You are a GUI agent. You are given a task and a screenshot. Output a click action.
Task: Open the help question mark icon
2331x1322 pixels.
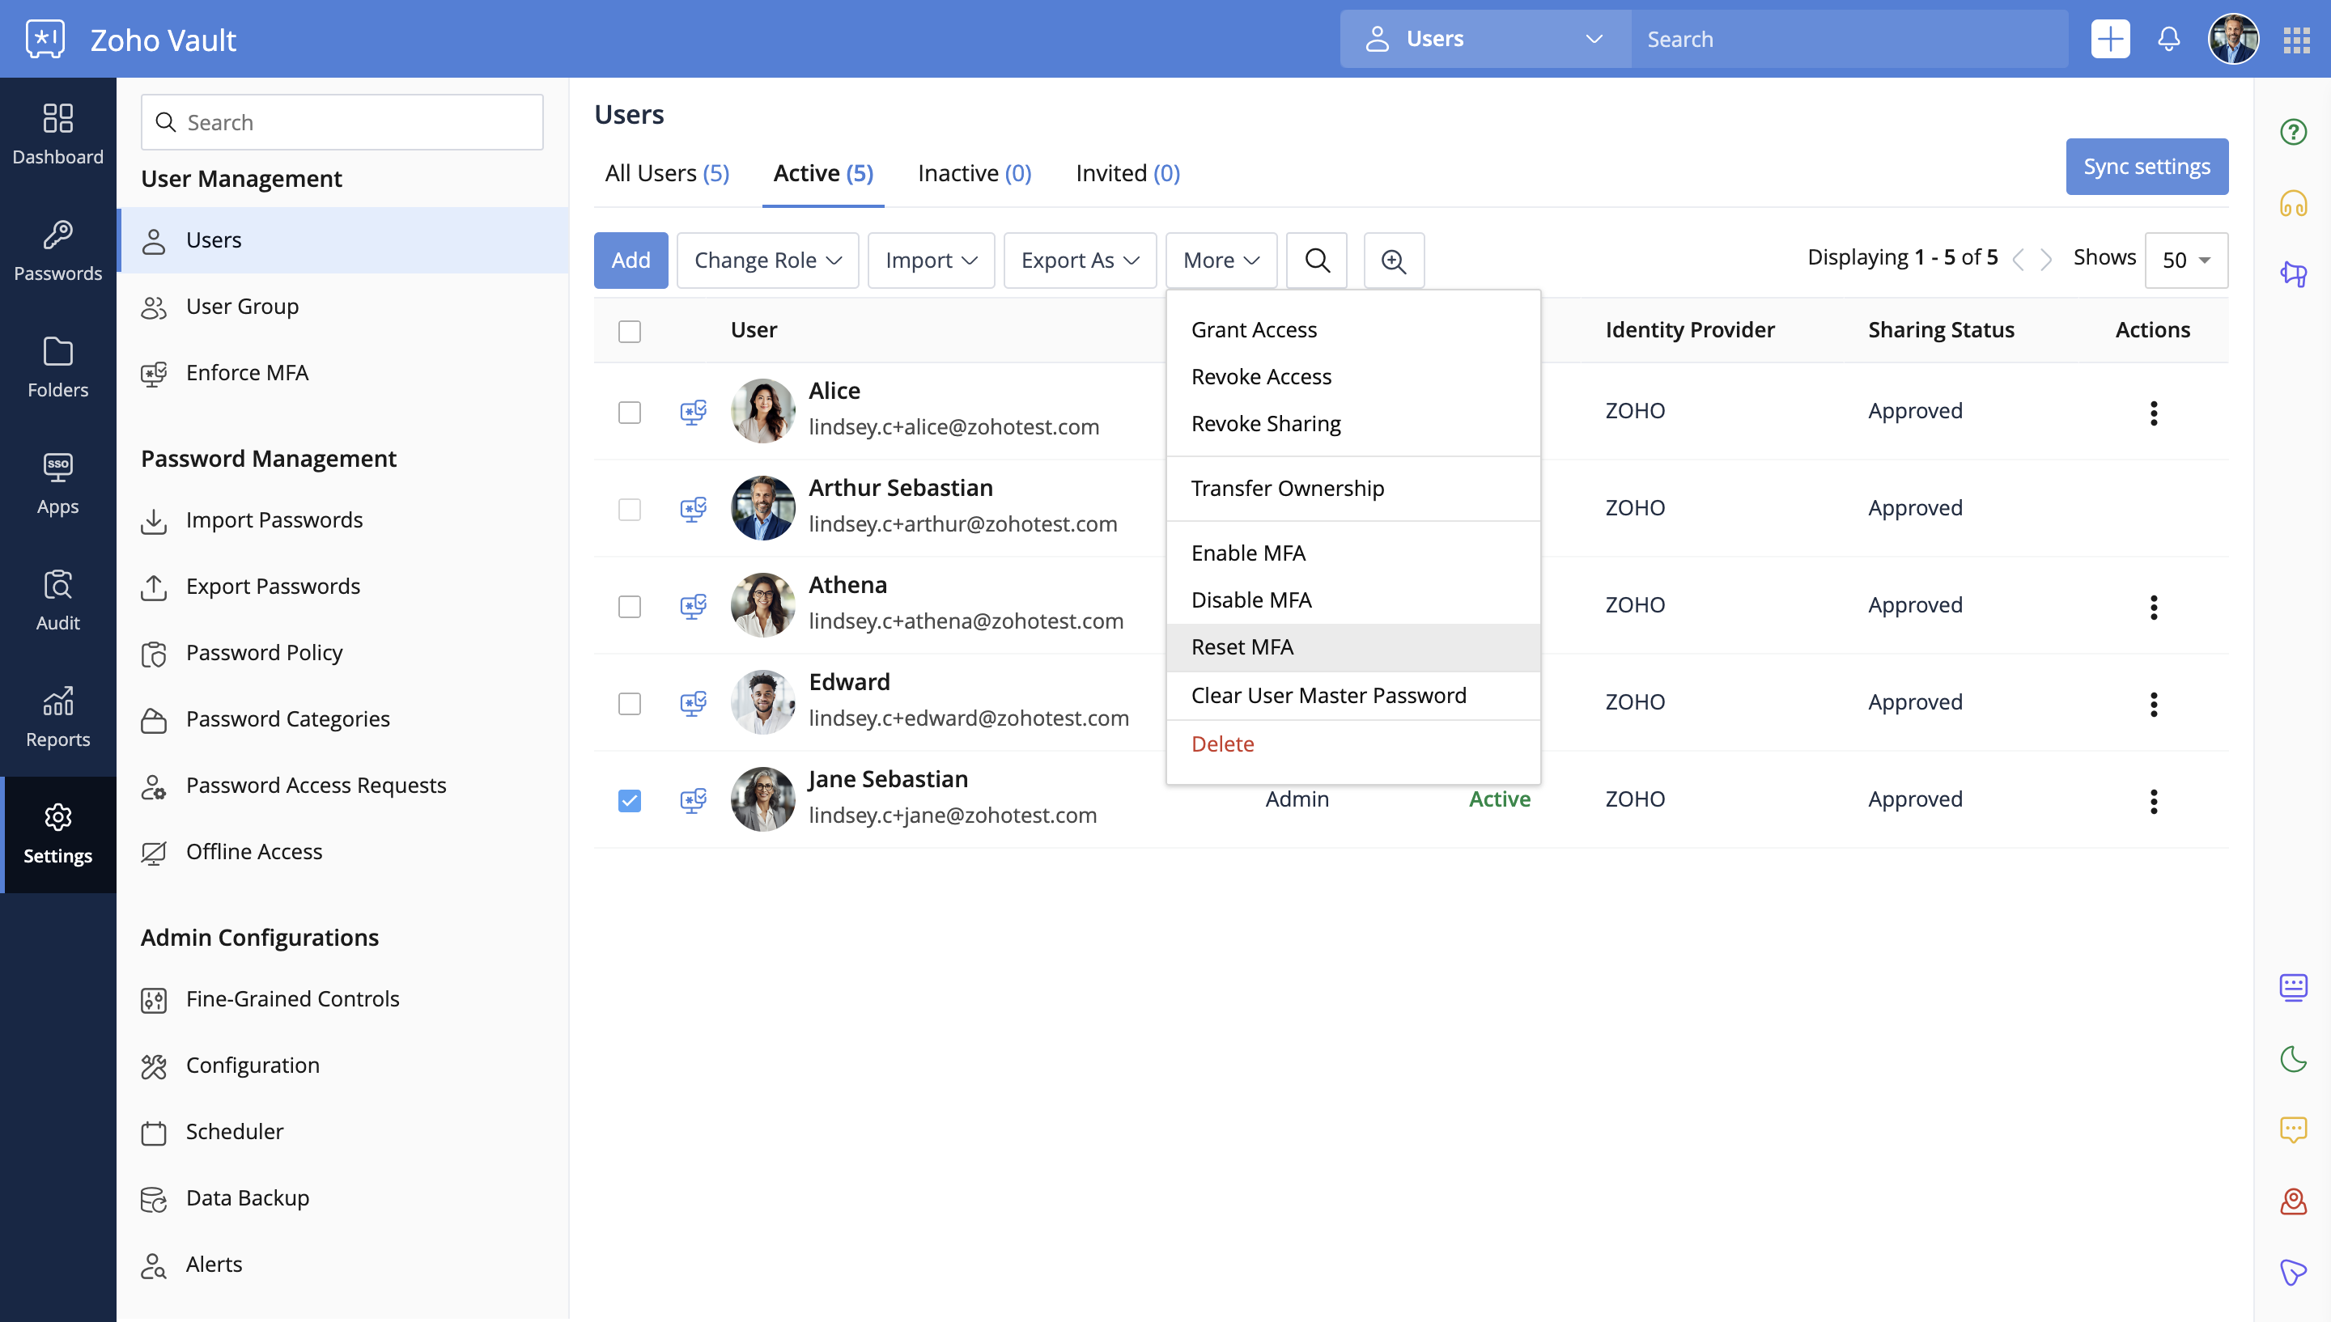(x=2294, y=133)
